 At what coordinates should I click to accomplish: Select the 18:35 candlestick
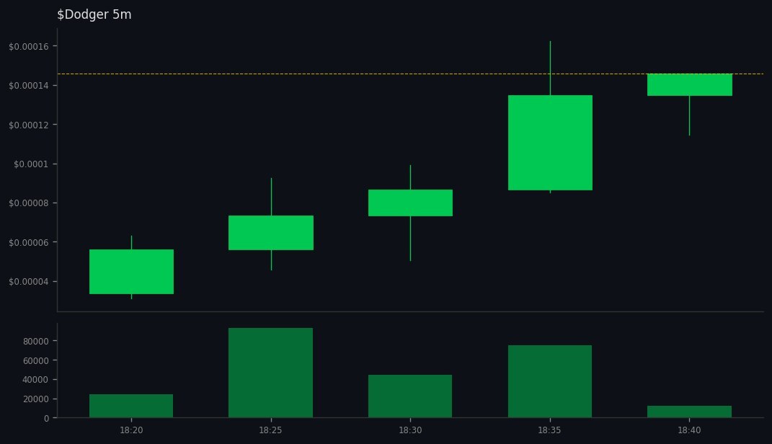pyautogui.click(x=550, y=143)
